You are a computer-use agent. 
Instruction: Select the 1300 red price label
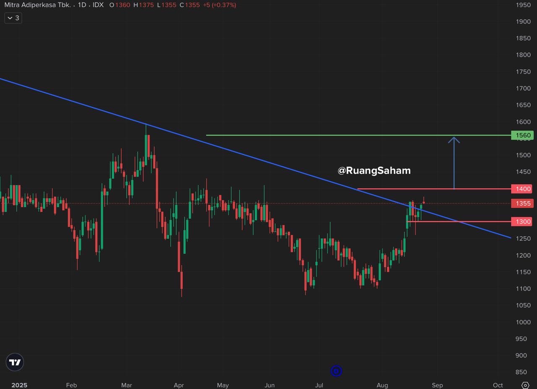521,222
